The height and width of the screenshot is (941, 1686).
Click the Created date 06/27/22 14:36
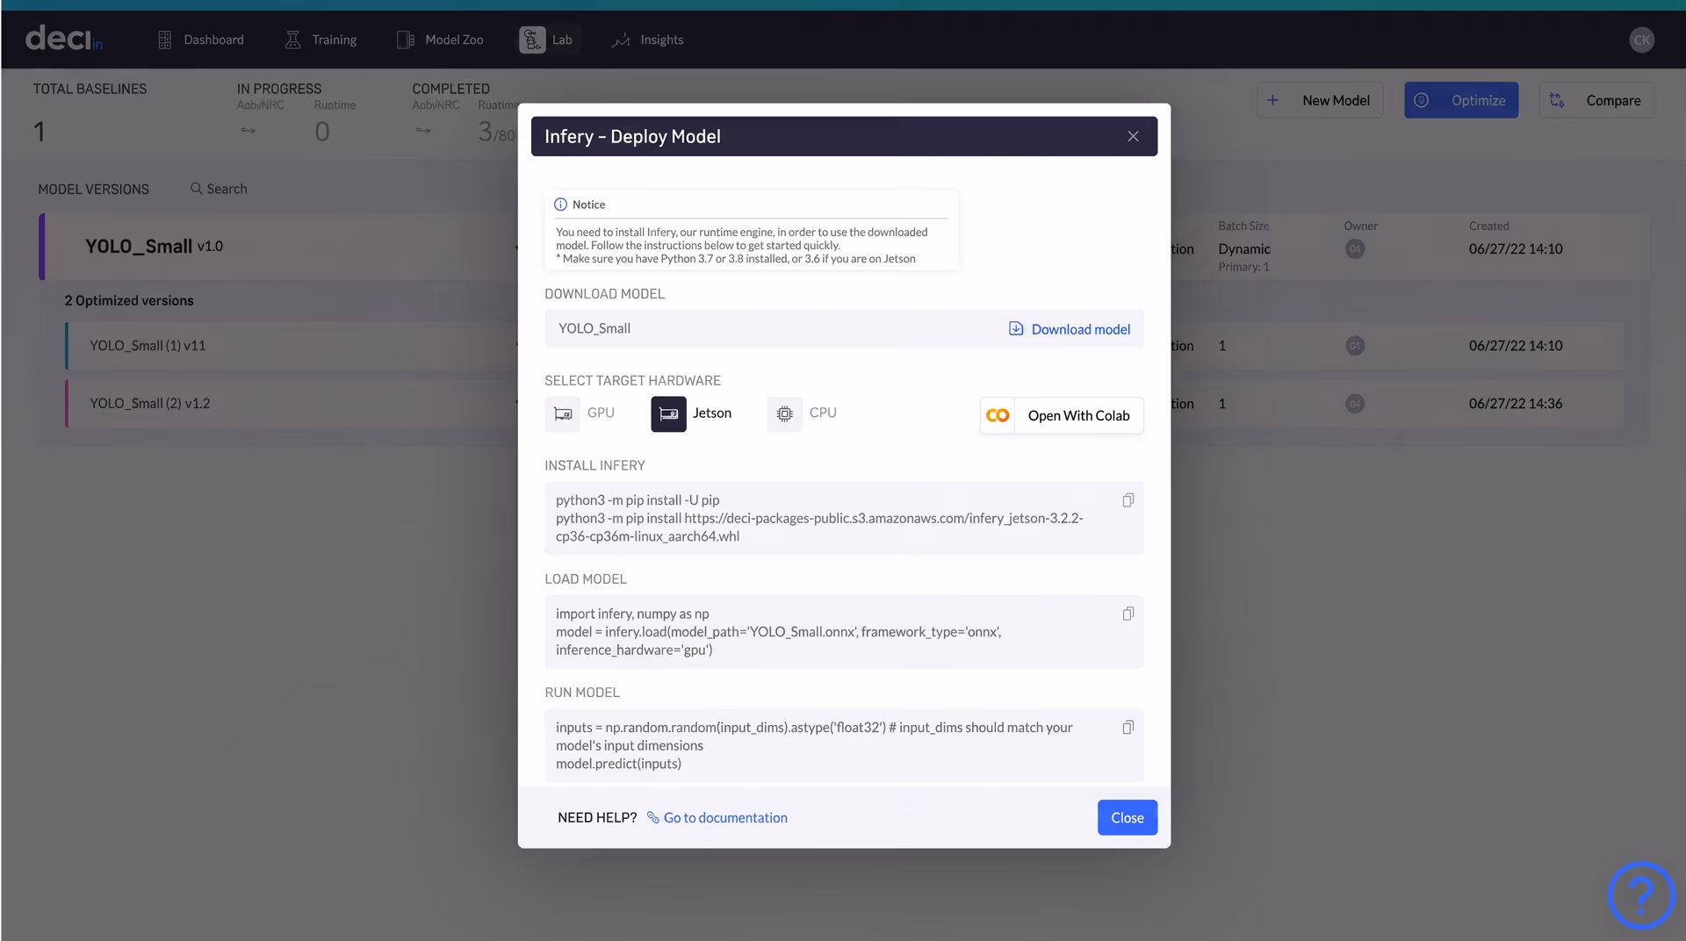click(x=1516, y=404)
